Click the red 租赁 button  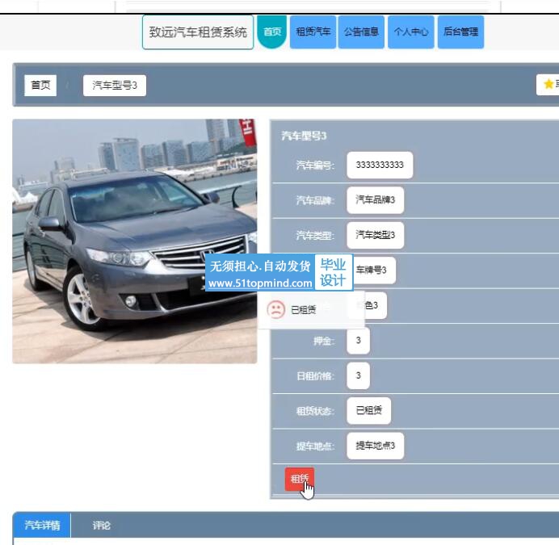pyautogui.click(x=300, y=479)
